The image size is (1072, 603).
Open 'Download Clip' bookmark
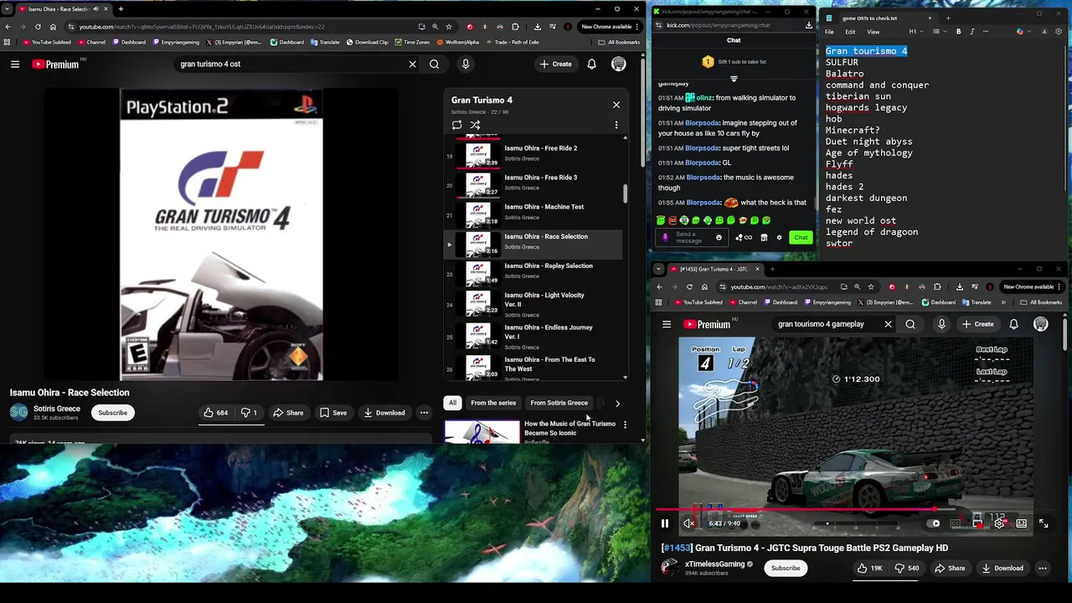point(366,42)
